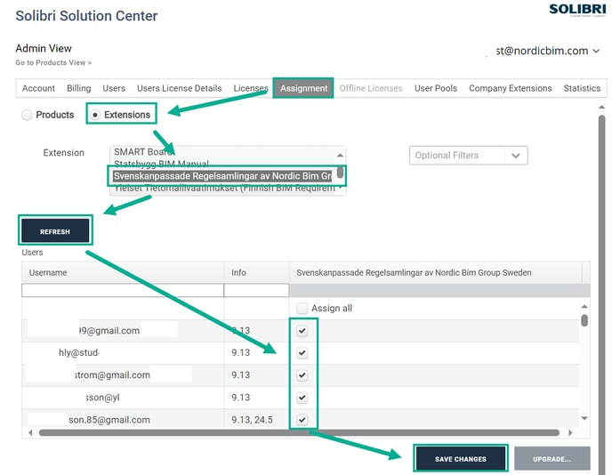
Task: Uncheck extension for 9@gmail.com user
Action: point(302,331)
